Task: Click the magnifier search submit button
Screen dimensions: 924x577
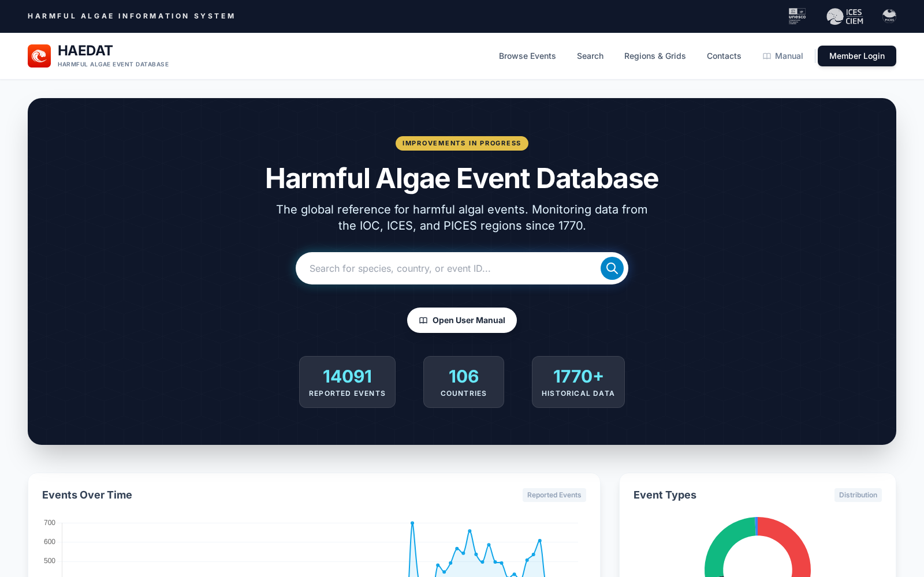Action: click(x=612, y=268)
